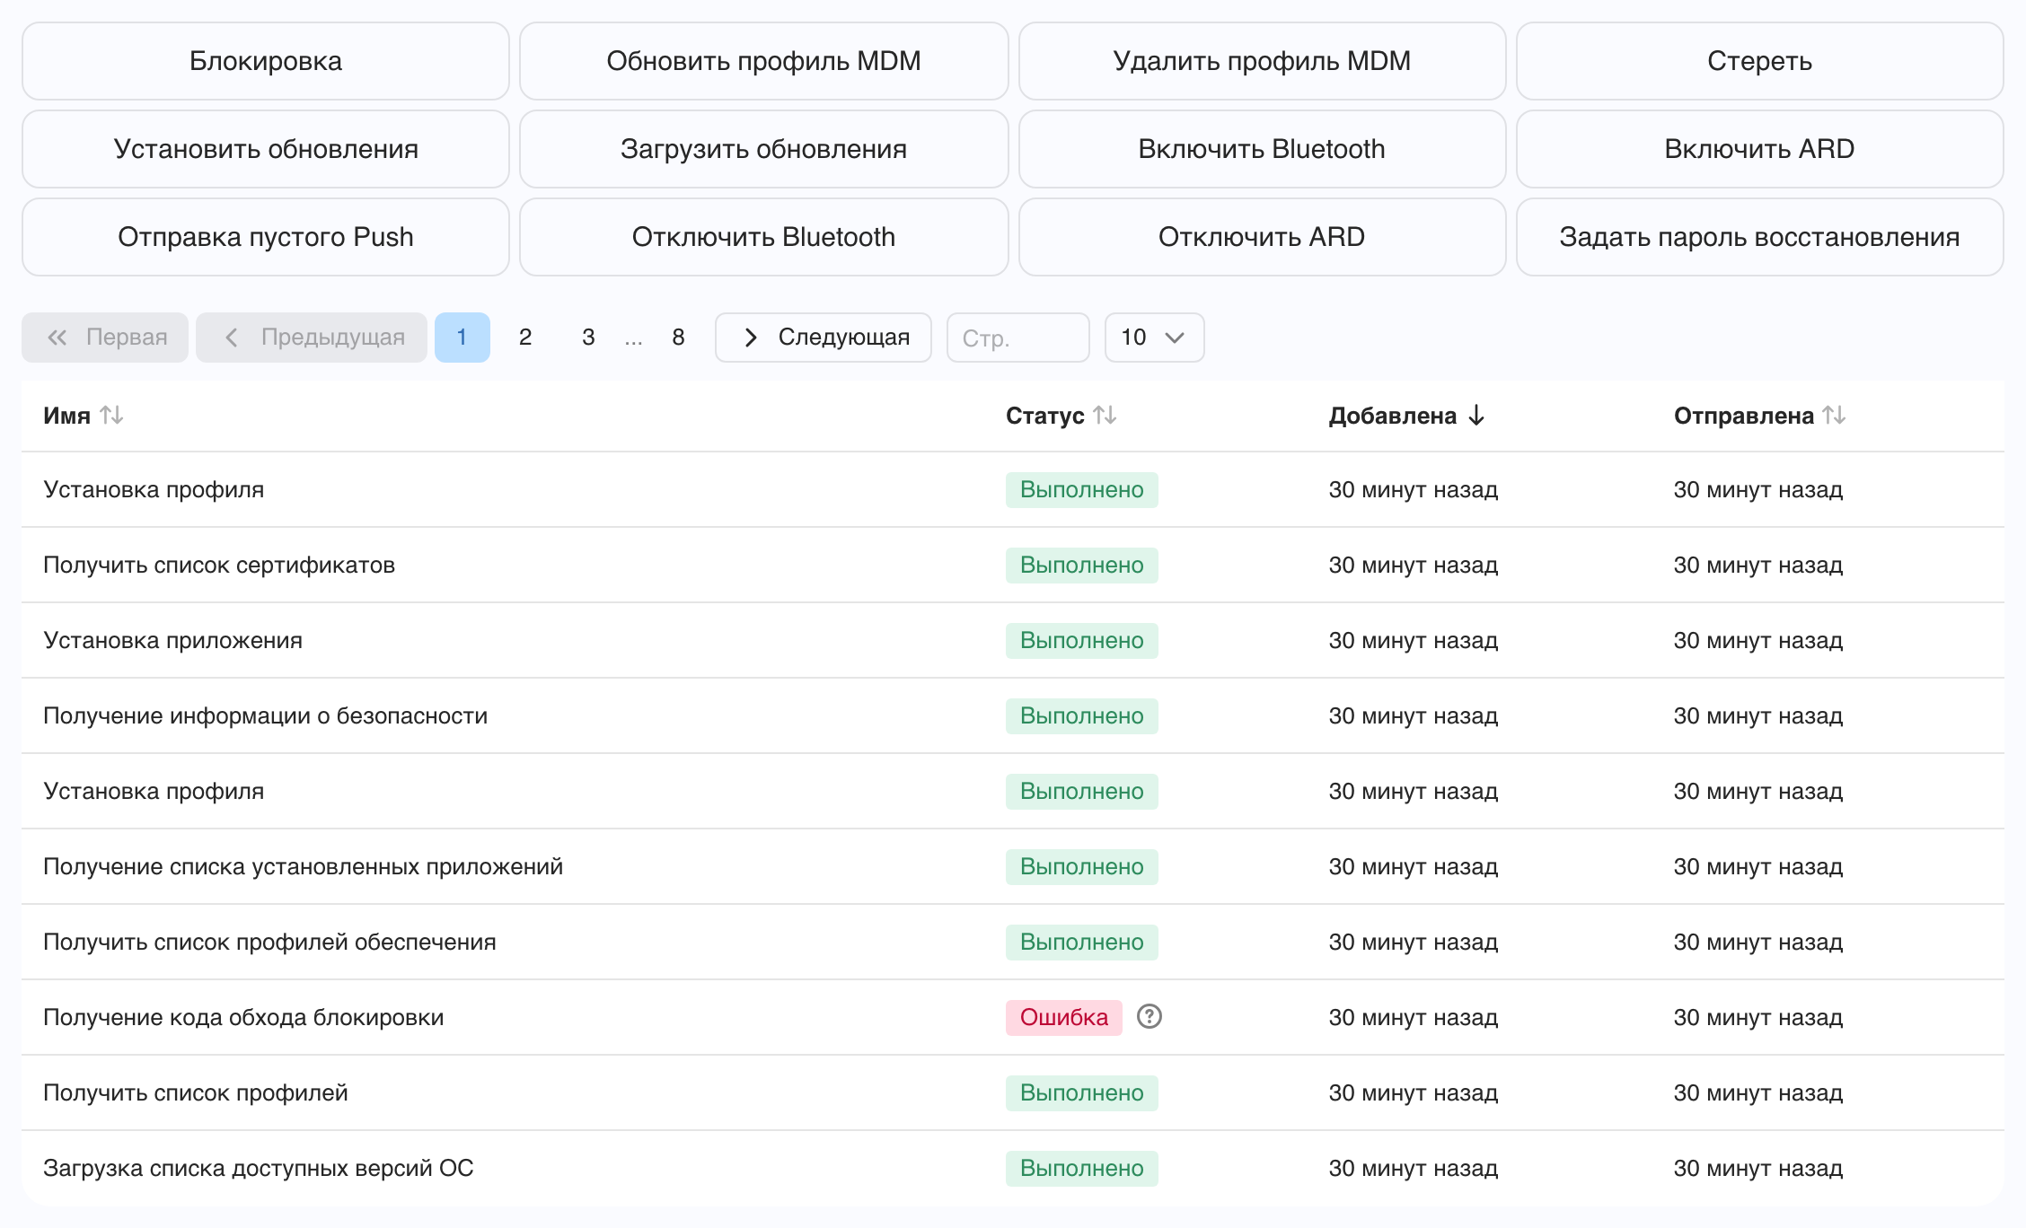Click the Предыдущая page button
The image size is (2026, 1228).
(312, 338)
